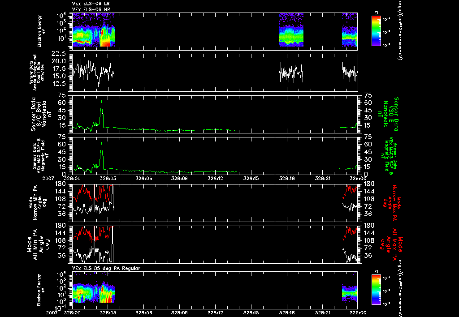The height and width of the screenshot is (317, 459).
Task: Click the green VEx MAG3 SAF-B label
Action: point(390,156)
